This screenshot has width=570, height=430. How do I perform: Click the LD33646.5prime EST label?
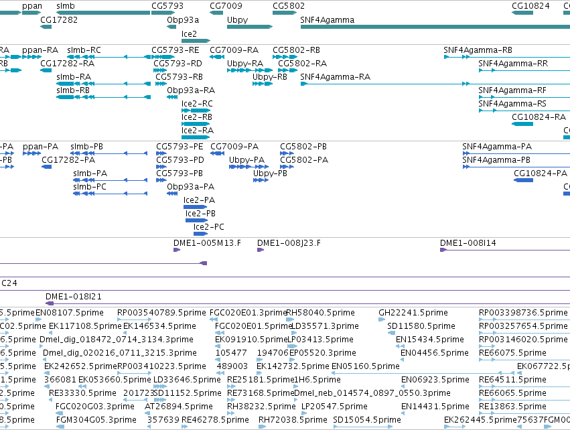(187, 380)
